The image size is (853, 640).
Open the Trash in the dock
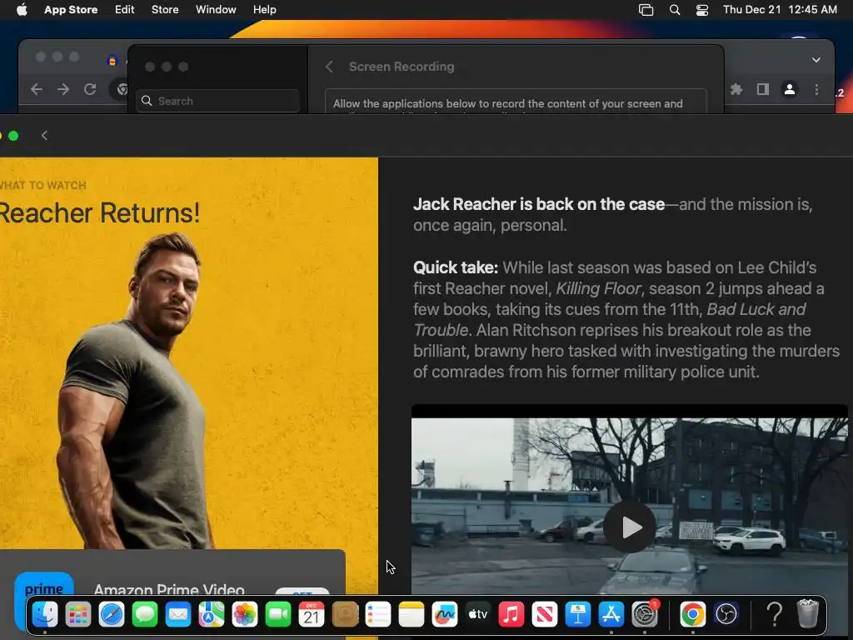(x=808, y=614)
